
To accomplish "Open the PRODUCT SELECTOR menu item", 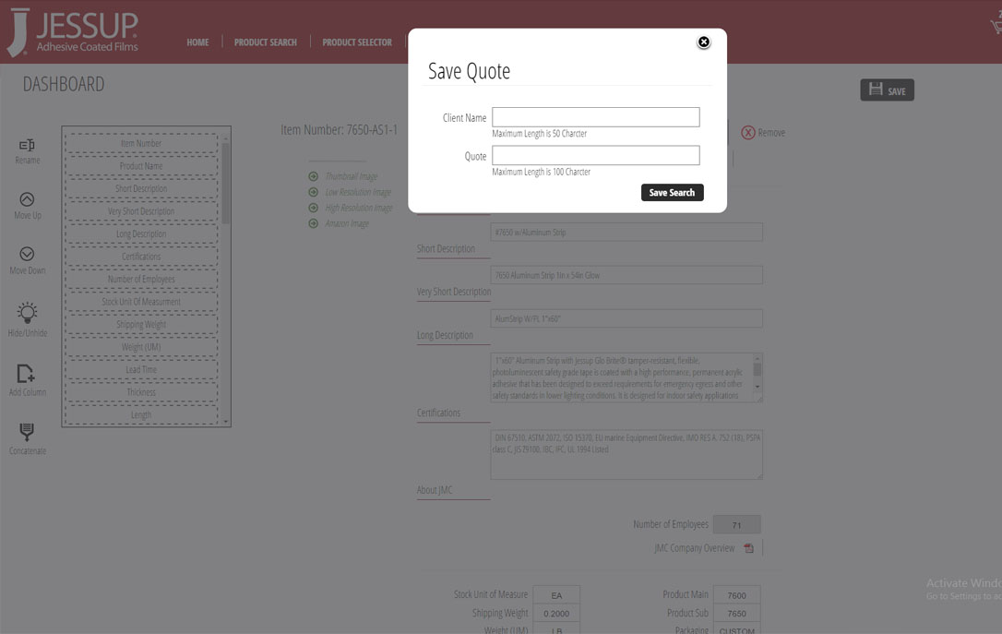I will (356, 42).
